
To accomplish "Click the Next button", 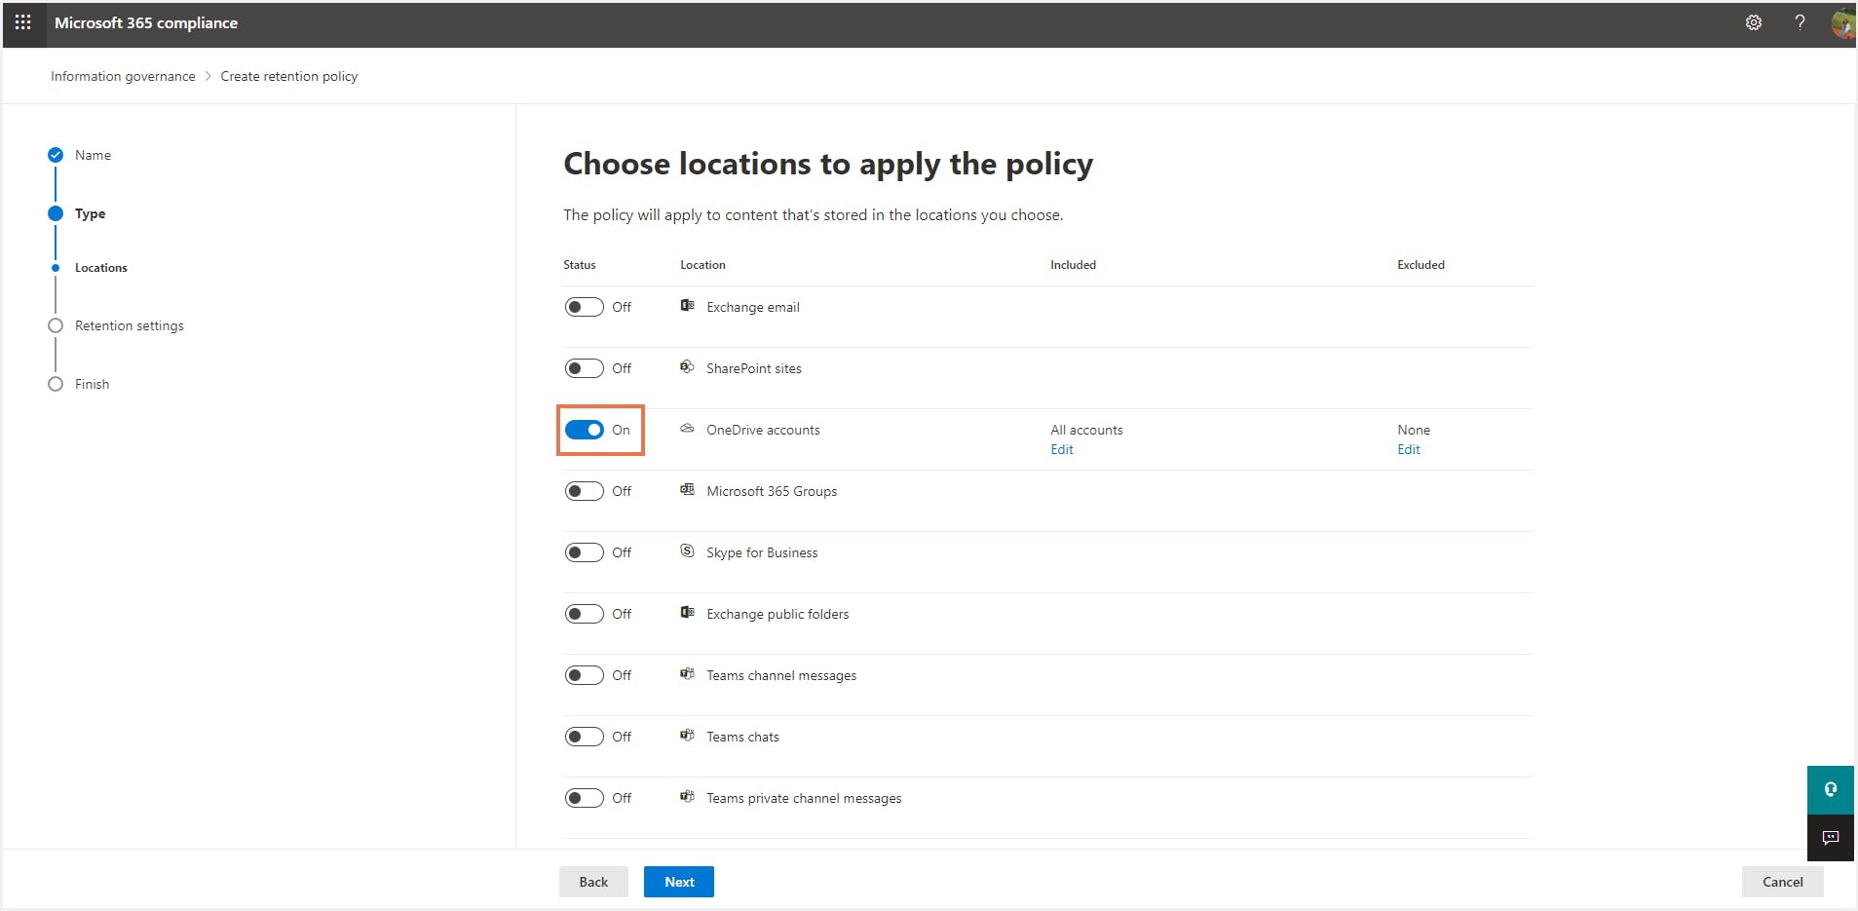I will tap(679, 882).
